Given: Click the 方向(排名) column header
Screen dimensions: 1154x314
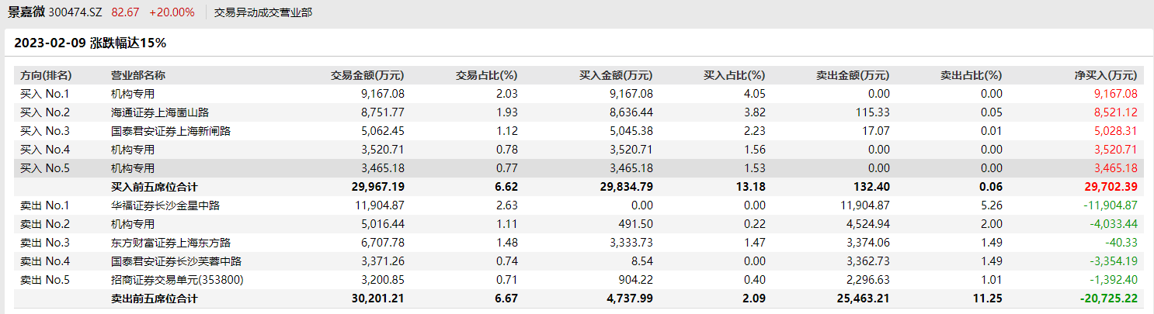Looking at the screenshot, I should click(x=46, y=75).
